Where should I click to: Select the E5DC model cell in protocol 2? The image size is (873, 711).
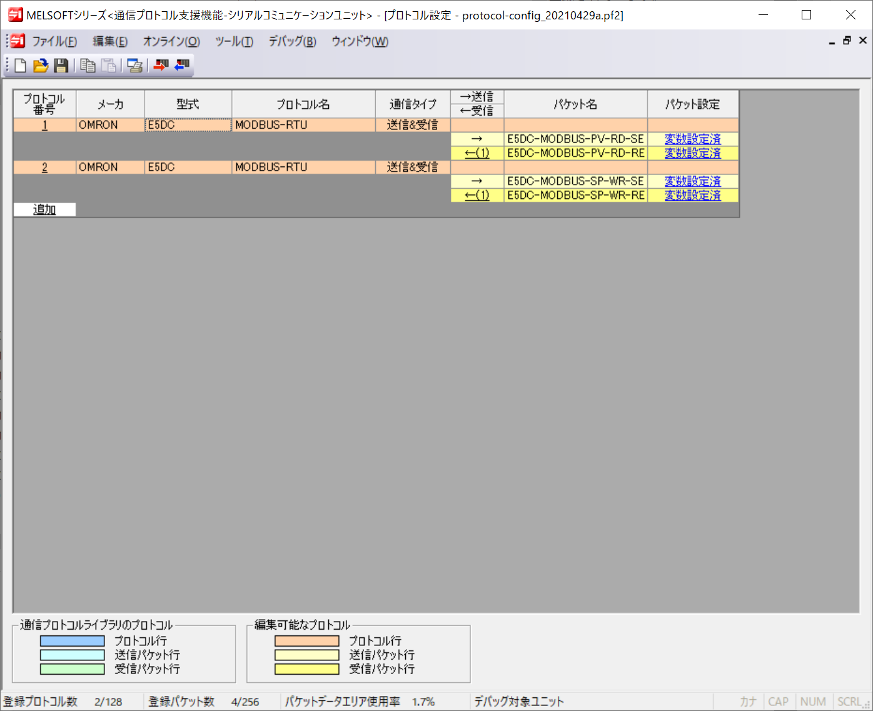188,167
